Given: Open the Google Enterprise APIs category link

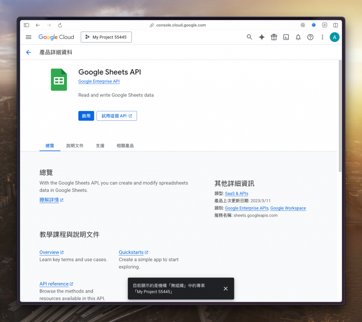Looking at the screenshot, I should (246, 208).
